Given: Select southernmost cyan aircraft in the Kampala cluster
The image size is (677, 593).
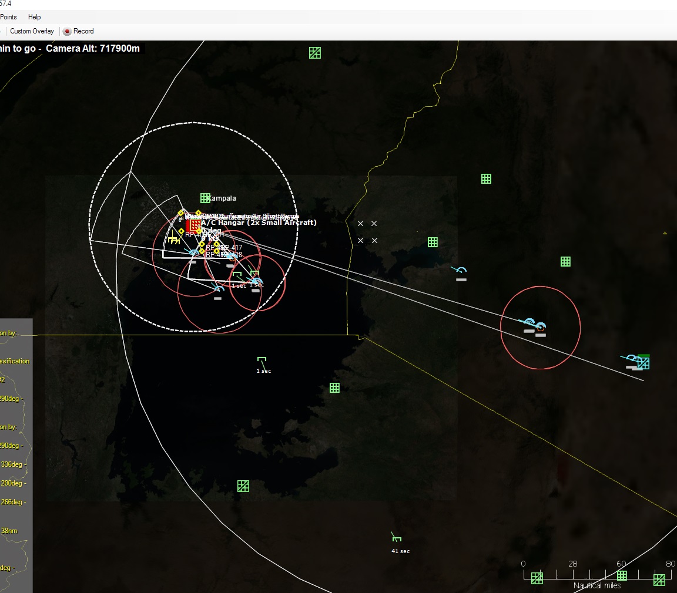Looking at the screenshot, I should coord(219,289).
